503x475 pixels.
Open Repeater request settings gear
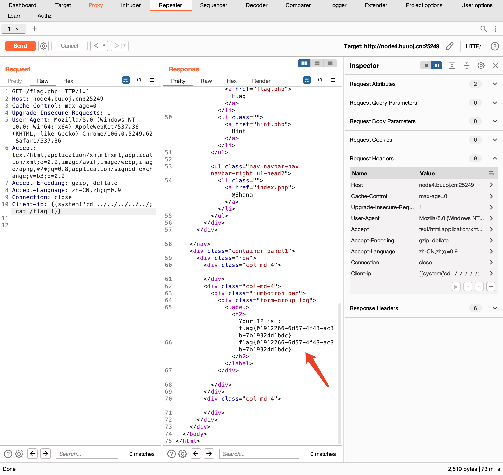44,46
